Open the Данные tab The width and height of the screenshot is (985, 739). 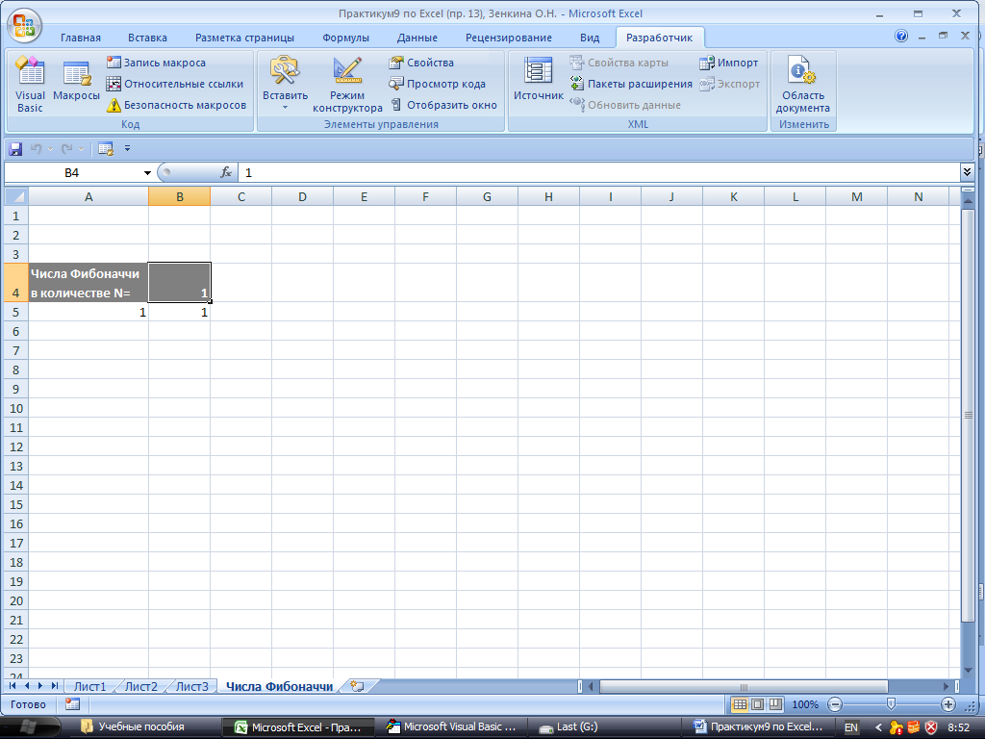coord(417,38)
